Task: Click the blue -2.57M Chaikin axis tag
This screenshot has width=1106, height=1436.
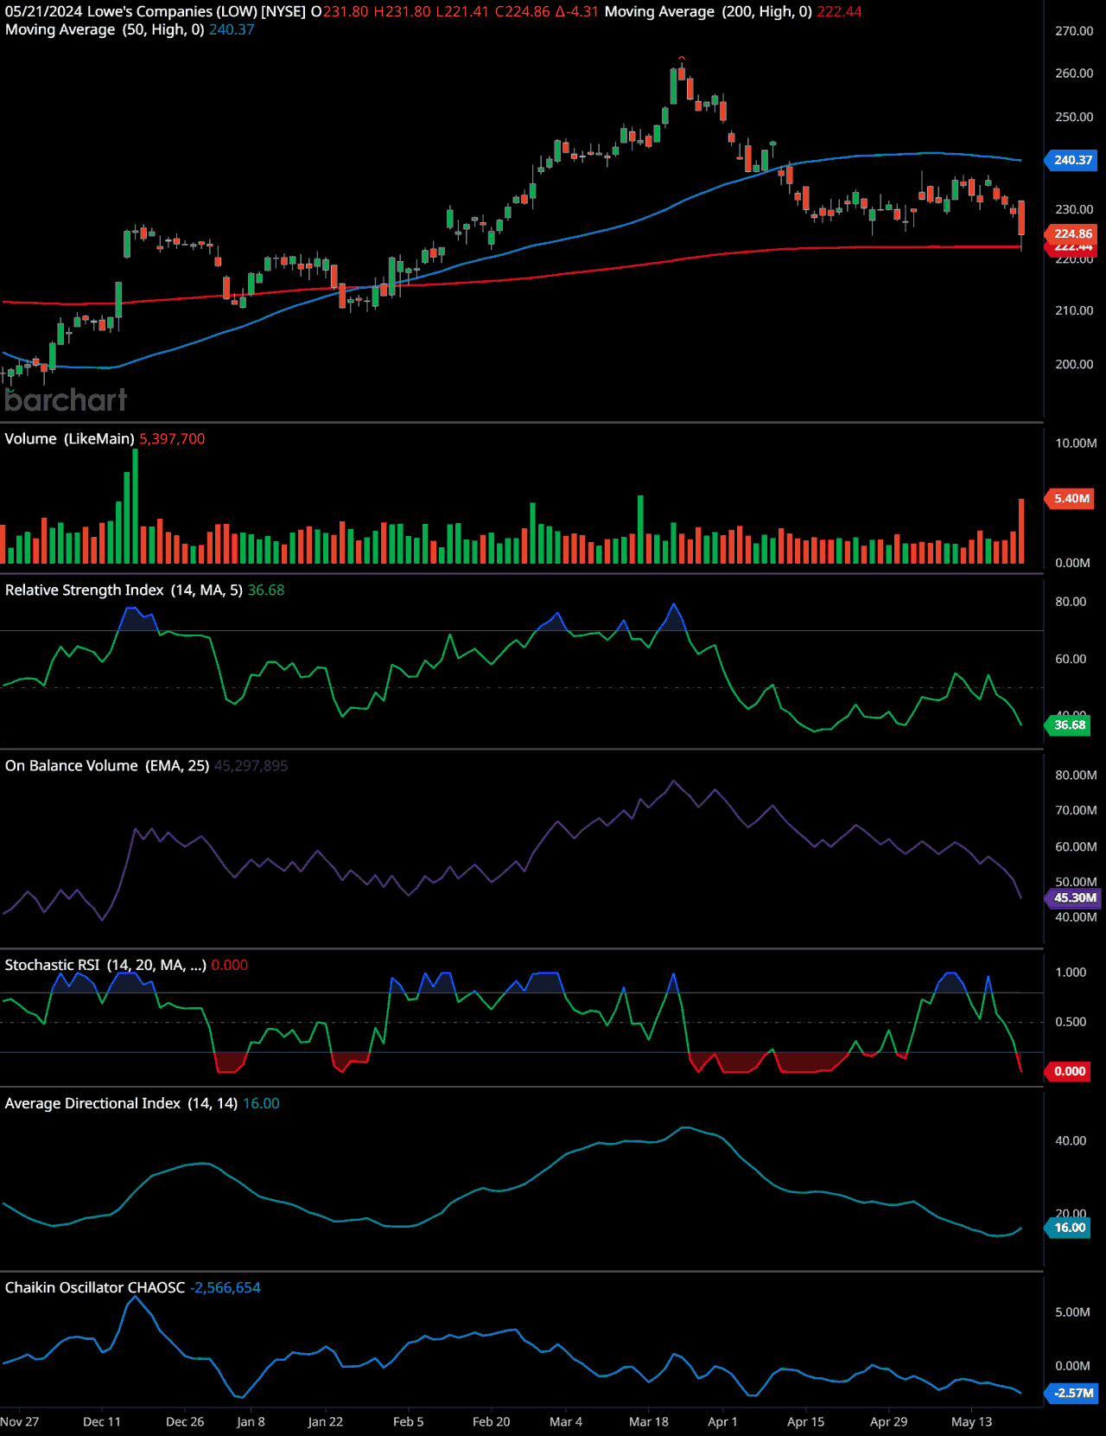Action: [1072, 1393]
